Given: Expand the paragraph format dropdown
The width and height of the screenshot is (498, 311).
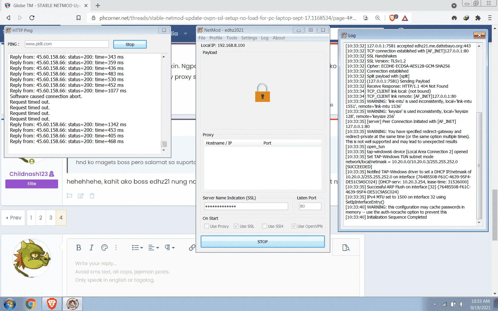Looking at the screenshot, I should [170, 248].
